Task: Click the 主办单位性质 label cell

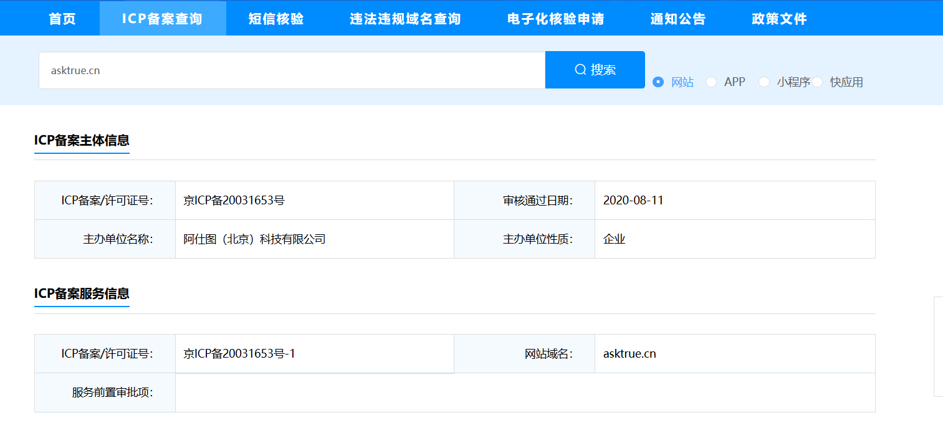Action: coord(525,239)
